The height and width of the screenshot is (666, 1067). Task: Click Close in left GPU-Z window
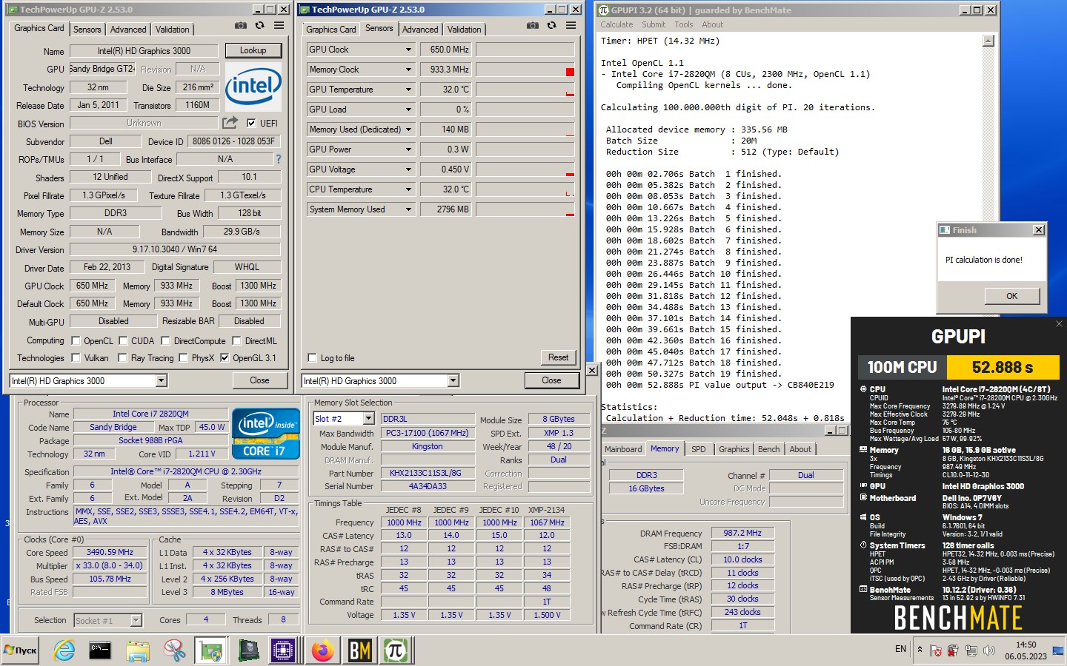coord(259,380)
